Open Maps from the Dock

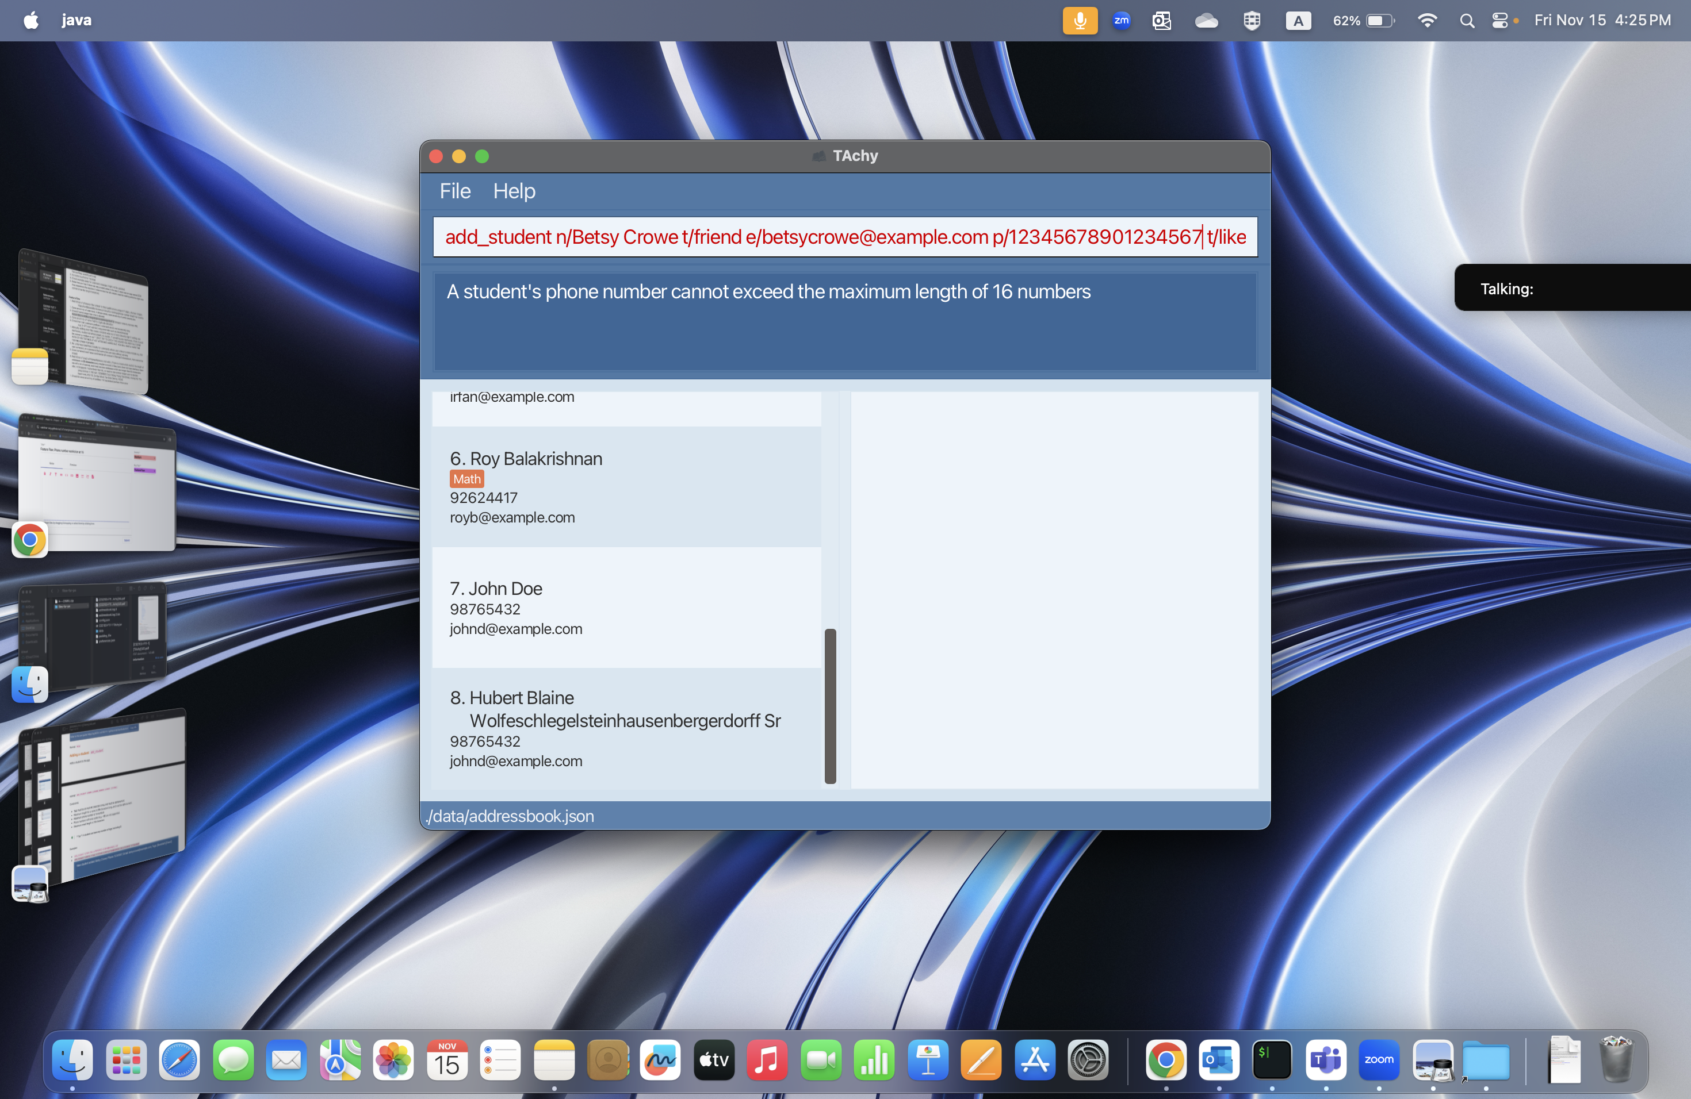(339, 1060)
